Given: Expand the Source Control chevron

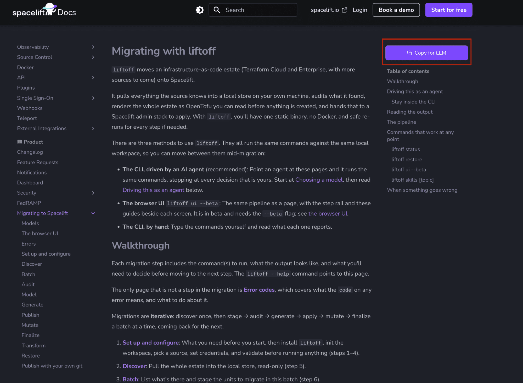Looking at the screenshot, I should 93,57.
